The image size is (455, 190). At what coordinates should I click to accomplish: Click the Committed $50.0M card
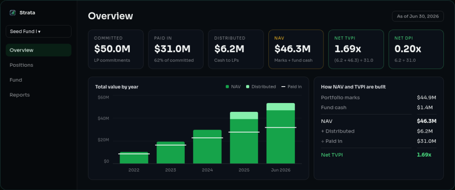[x=116, y=49]
